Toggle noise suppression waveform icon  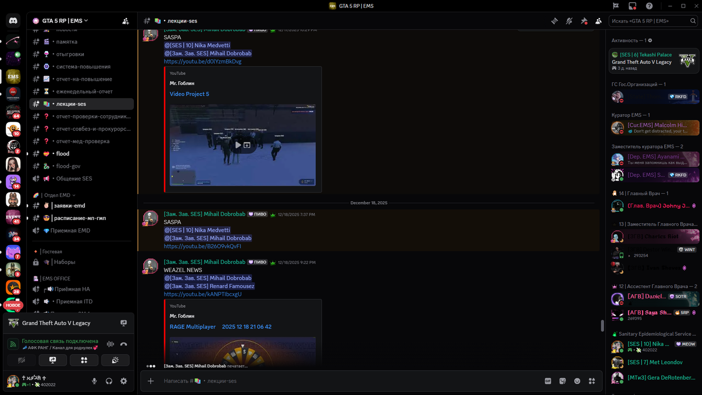(110, 344)
